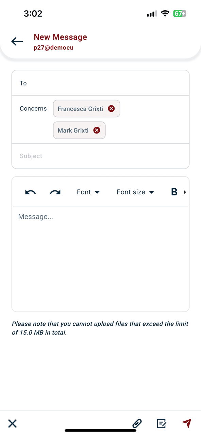
Task: Select the Francesca Grixti chip
Action: pyautogui.click(x=86, y=109)
